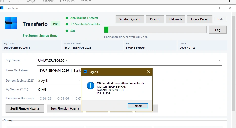Click the UMUT\ZRVSQL2014 summary value
This screenshot has height=128, width=236.
[17, 48]
